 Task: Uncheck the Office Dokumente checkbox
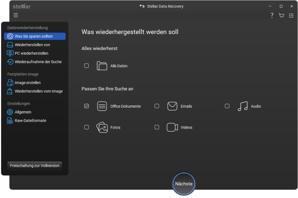coord(86,106)
